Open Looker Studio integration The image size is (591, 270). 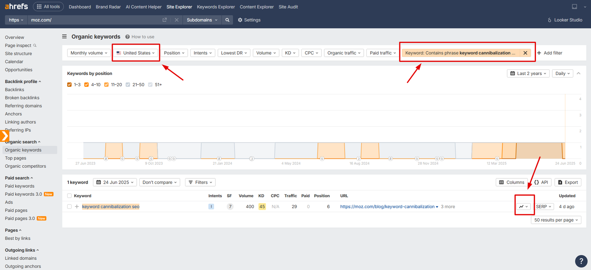(x=565, y=20)
